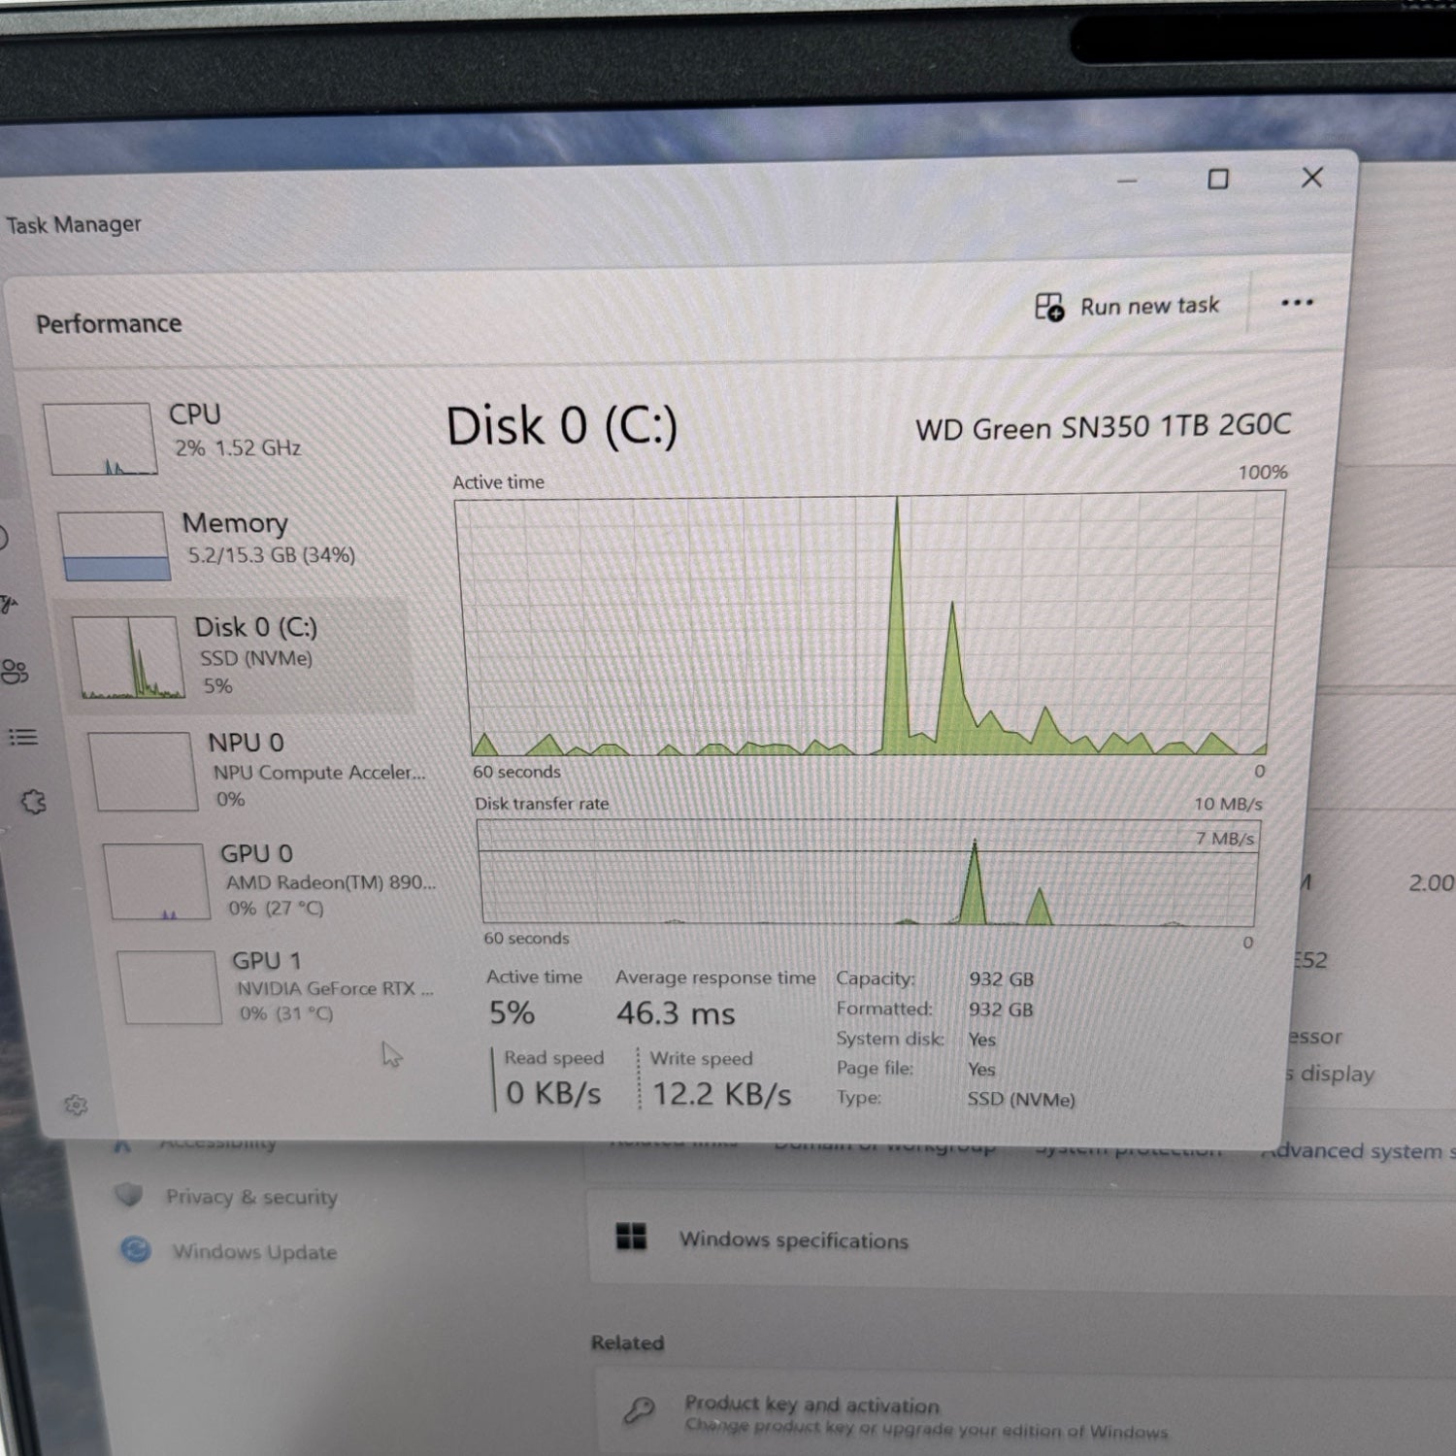
Task: Click the Run new task icon
Action: tap(1049, 308)
